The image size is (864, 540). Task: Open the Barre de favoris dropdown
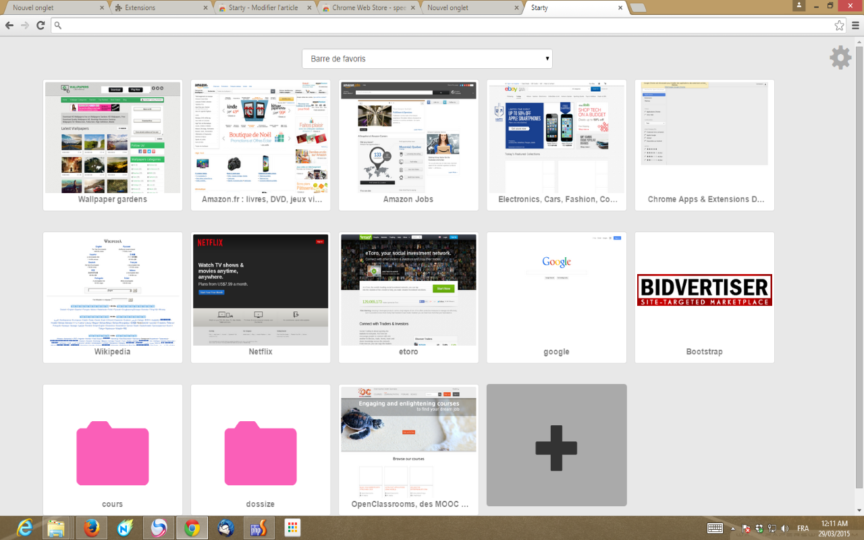pyautogui.click(x=427, y=59)
